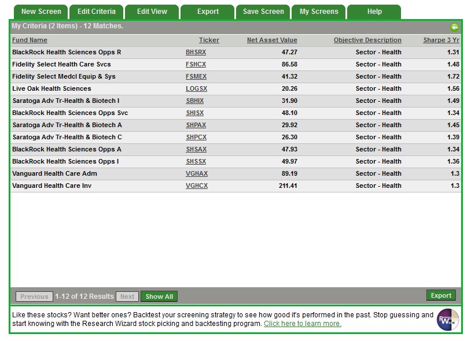This screenshot has height=341, width=471.
Task: Click the green back arrow icon
Action: click(x=454, y=27)
